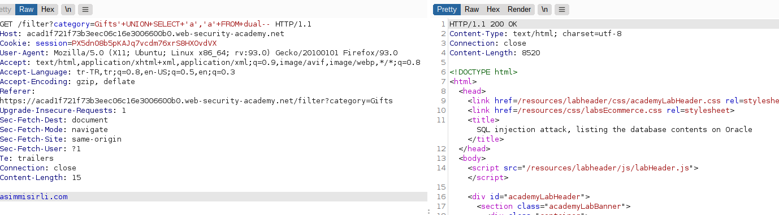Click the Accept-Language header line
The height and width of the screenshot is (215, 779).
(118, 72)
